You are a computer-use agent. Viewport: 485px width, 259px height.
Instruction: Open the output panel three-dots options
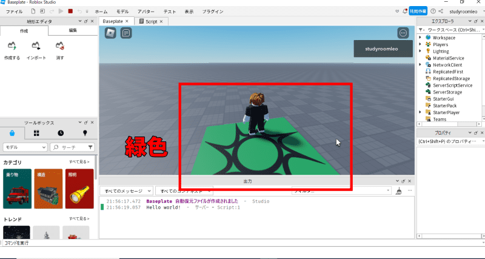(410, 190)
